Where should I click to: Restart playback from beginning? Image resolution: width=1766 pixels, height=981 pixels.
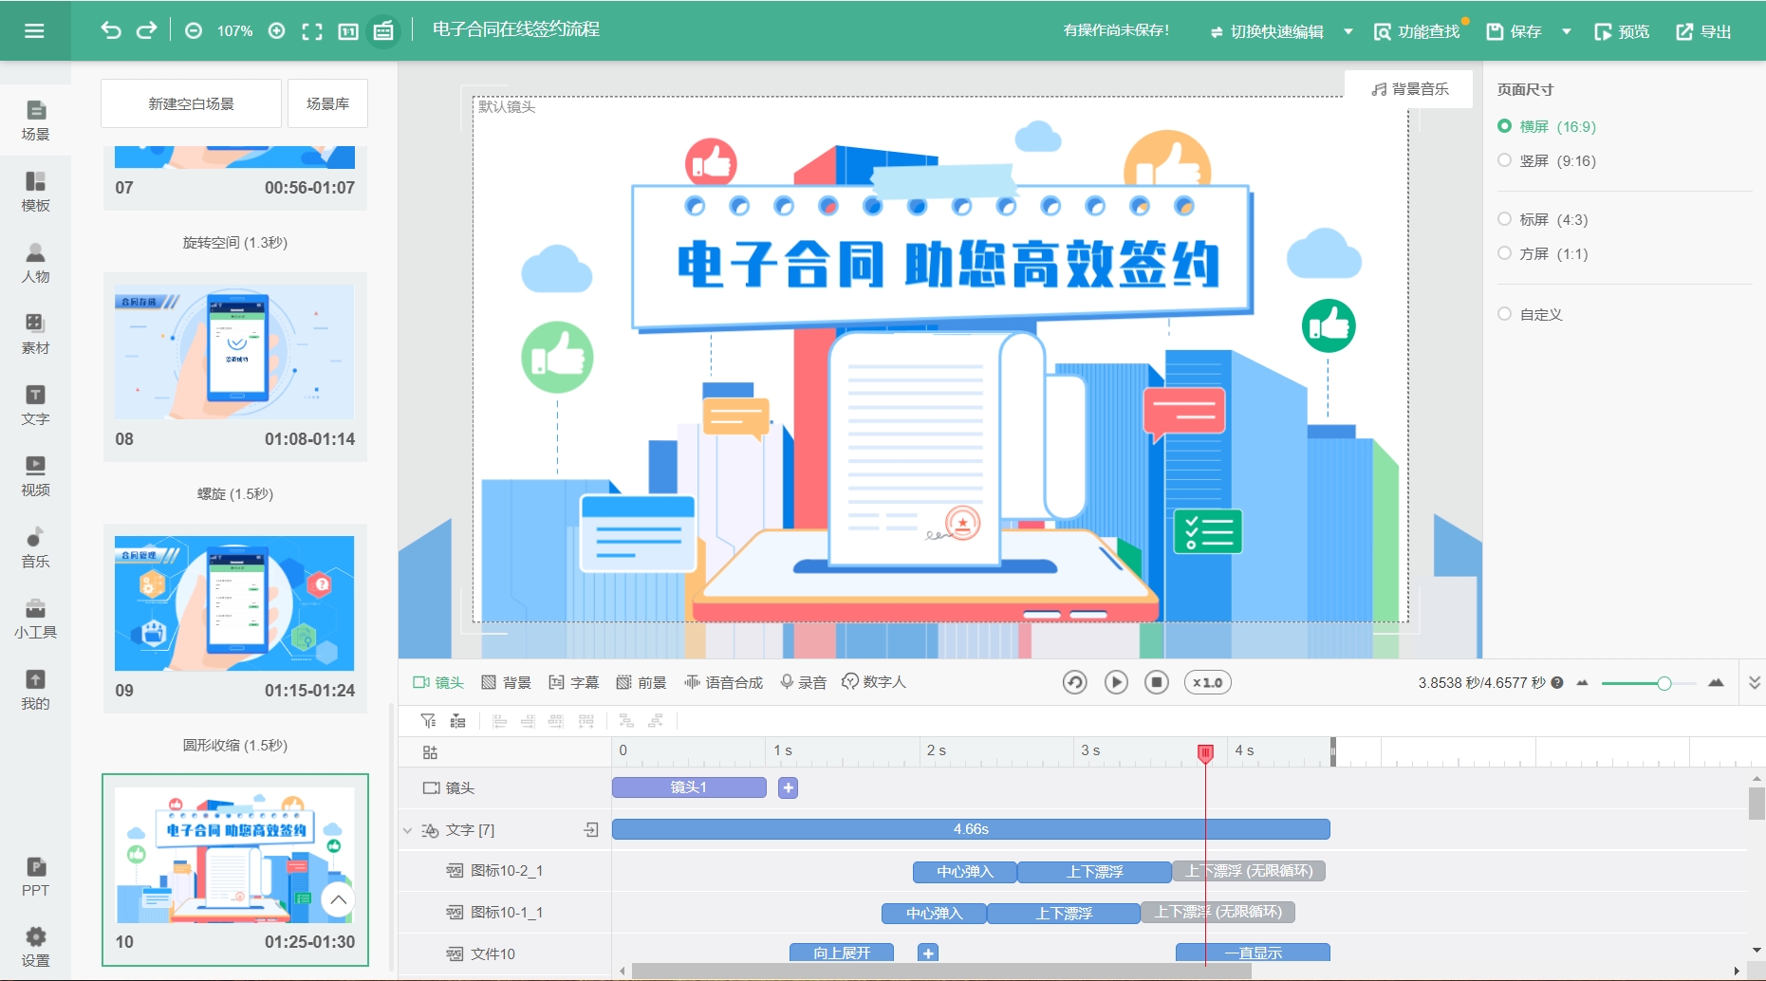click(x=1074, y=682)
